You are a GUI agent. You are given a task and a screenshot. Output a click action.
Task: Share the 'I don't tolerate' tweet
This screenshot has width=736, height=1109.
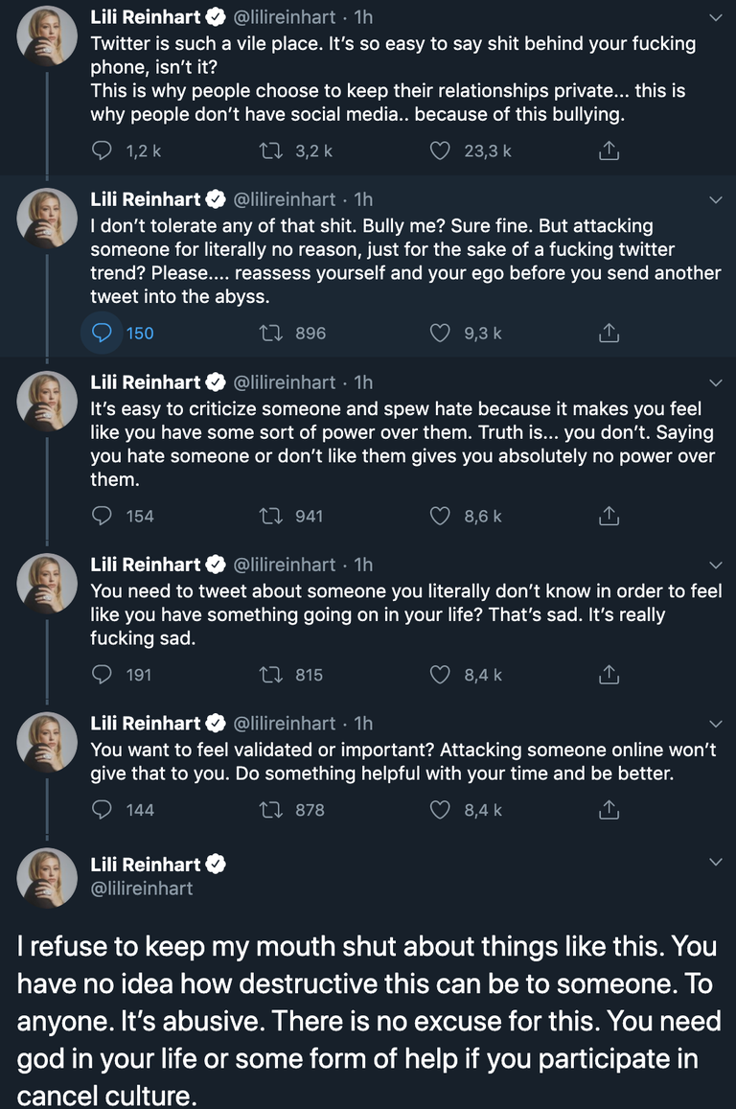coord(609,333)
